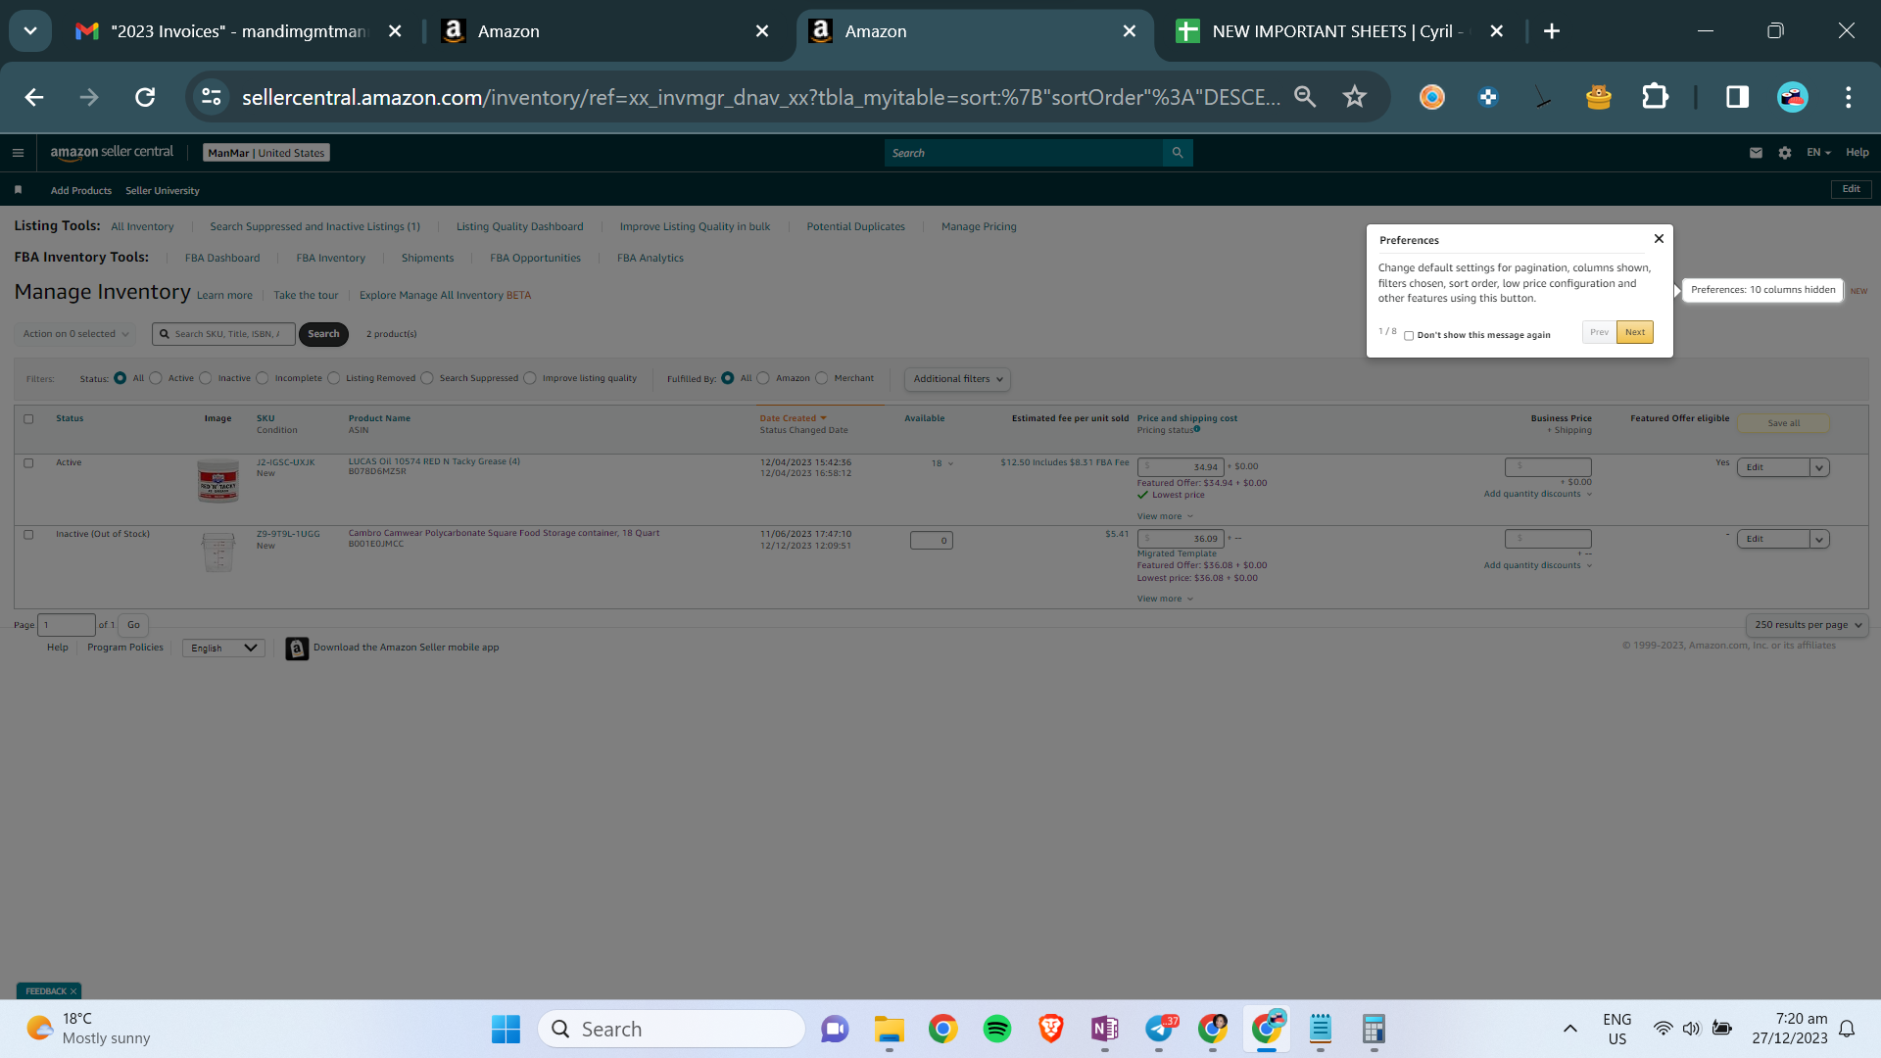View site information in the address bar
Screen dimensions: 1881x1058
(212, 97)
